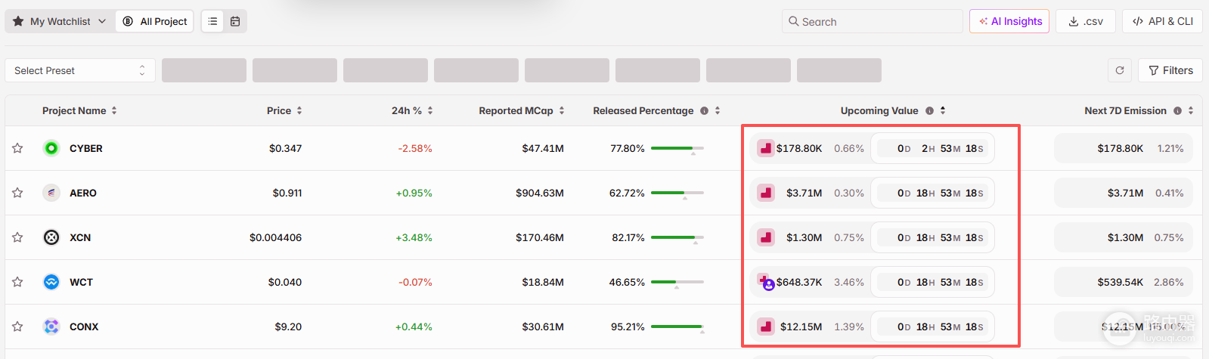Click AERO released percentage progress bar

click(x=677, y=193)
